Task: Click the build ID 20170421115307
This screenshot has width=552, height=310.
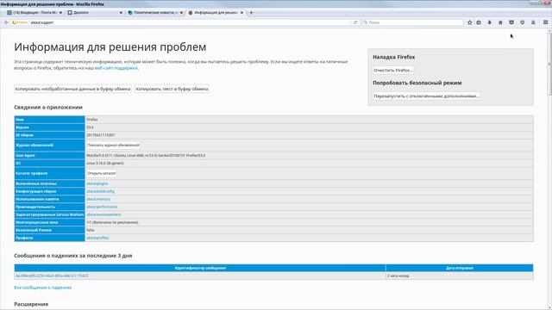Action: [x=101, y=135]
